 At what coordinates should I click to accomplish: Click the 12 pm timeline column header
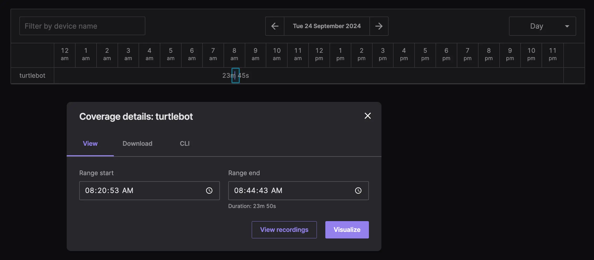tap(319, 55)
